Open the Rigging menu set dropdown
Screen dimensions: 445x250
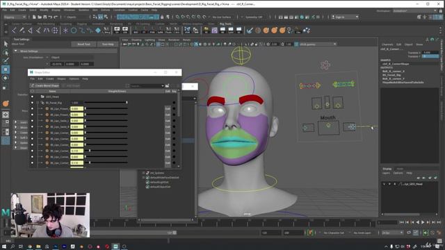[x=15, y=17]
